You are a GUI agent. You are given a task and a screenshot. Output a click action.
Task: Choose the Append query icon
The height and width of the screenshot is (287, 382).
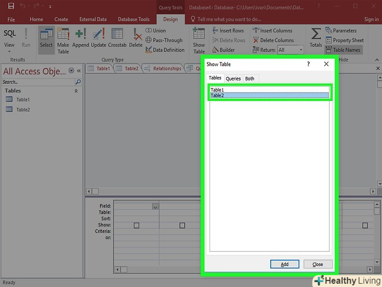(x=80, y=35)
